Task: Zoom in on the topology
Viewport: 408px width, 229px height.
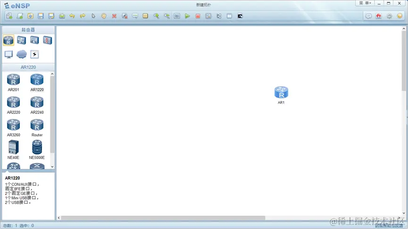Action: [156, 16]
